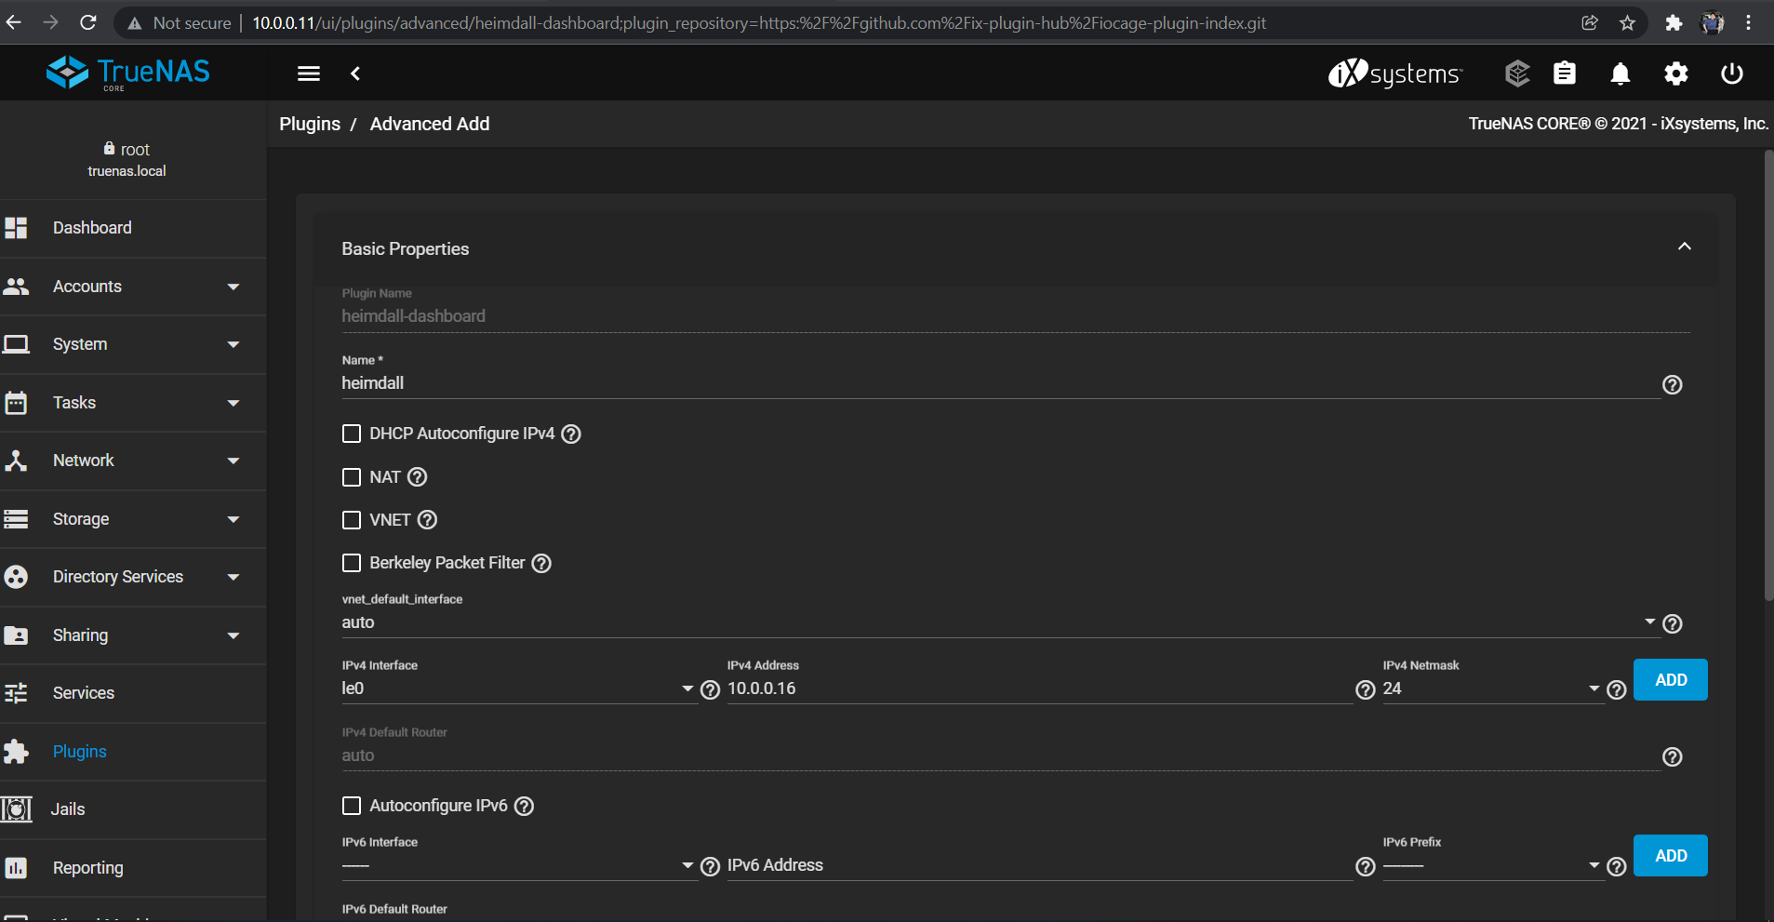
Task: Click the Plugins breadcrumb link
Action: click(310, 124)
